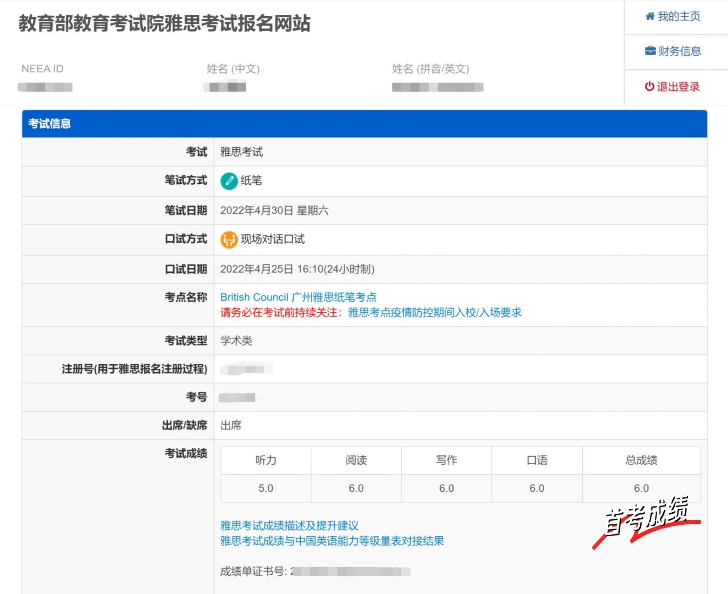Viewport: 728px width, 594px height.
Task: Click the 笔试方式 row label
Action: (186, 181)
